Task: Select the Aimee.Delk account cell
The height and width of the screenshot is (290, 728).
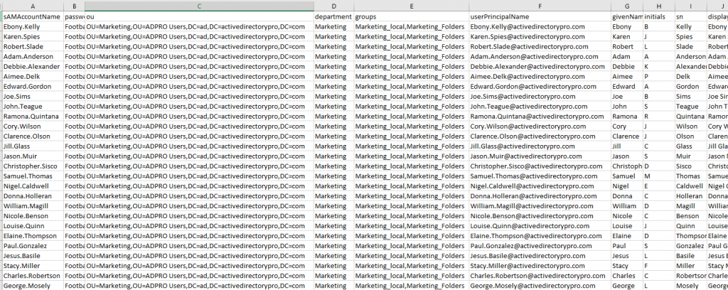Action: (x=33, y=77)
